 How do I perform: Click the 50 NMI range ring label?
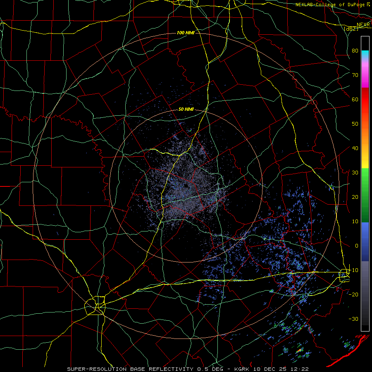pyautogui.click(x=186, y=110)
